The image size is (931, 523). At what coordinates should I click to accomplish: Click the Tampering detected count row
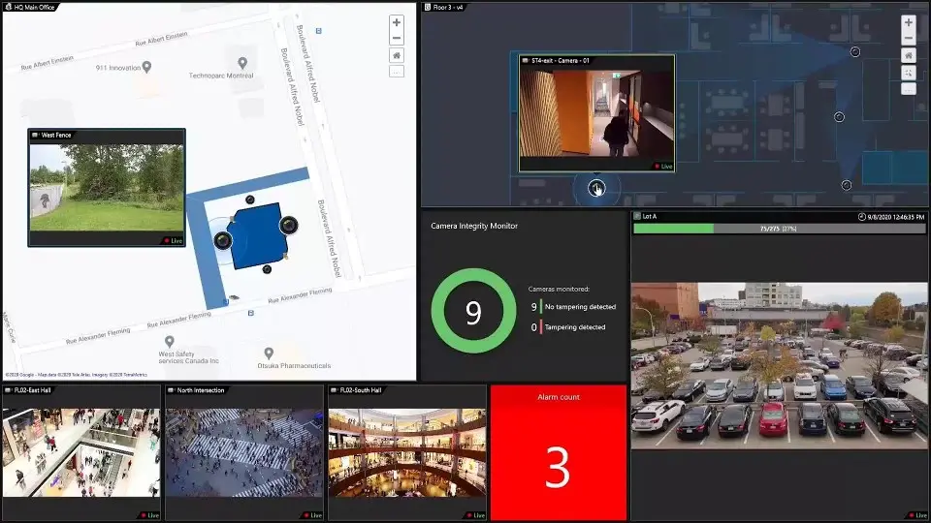[567, 327]
